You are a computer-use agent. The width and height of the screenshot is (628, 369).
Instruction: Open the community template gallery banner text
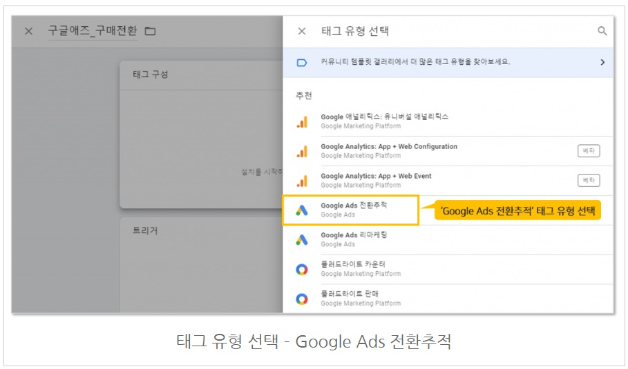415,61
